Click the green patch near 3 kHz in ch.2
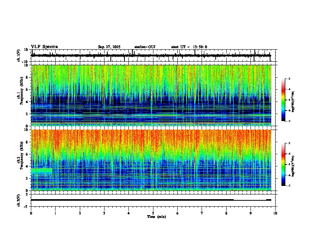310x239 pixels. (x=42, y=170)
